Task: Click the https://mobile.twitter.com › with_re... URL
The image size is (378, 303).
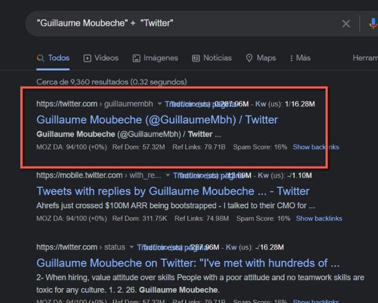Action: click(99, 176)
